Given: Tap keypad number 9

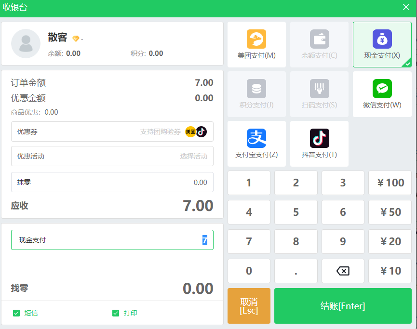Looking at the screenshot, I should pyautogui.click(x=343, y=241).
